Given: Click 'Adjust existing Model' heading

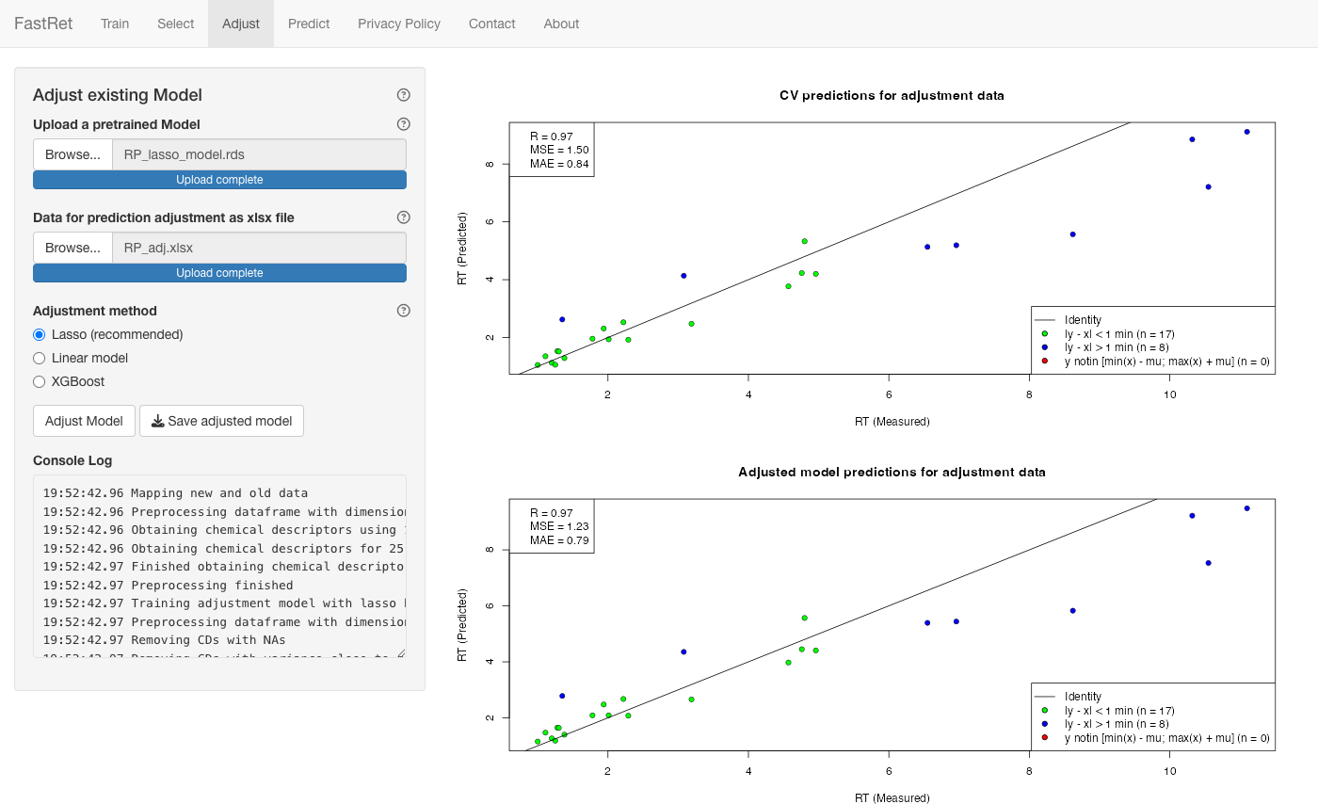Looking at the screenshot, I should pyautogui.click(x=118, y=95).
